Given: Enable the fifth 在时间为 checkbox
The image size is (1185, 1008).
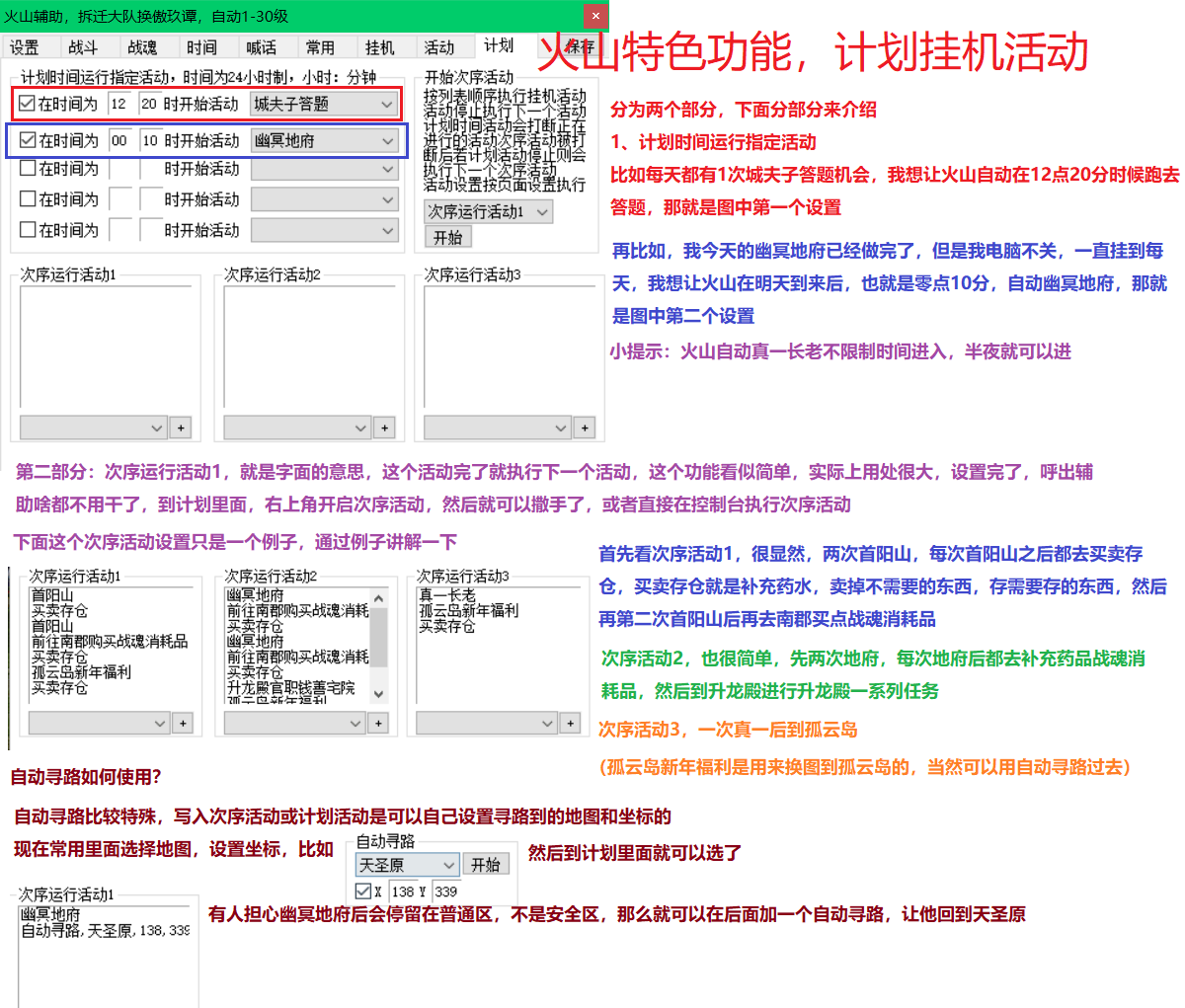Looking at the screenshot, I should click(x=28, y=230).
